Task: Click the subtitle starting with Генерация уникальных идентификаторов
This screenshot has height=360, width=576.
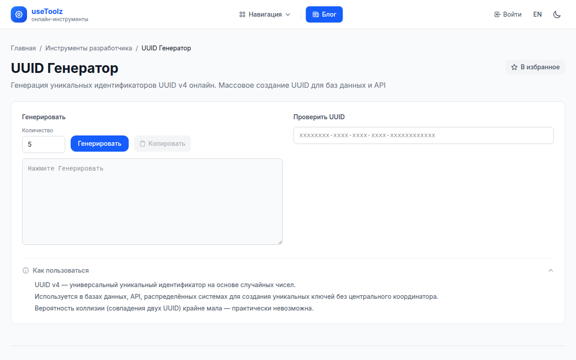Action: 198,85
